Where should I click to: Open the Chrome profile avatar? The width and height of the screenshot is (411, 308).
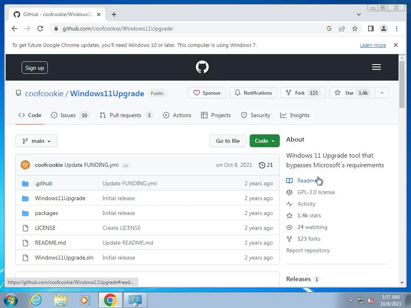383,28
